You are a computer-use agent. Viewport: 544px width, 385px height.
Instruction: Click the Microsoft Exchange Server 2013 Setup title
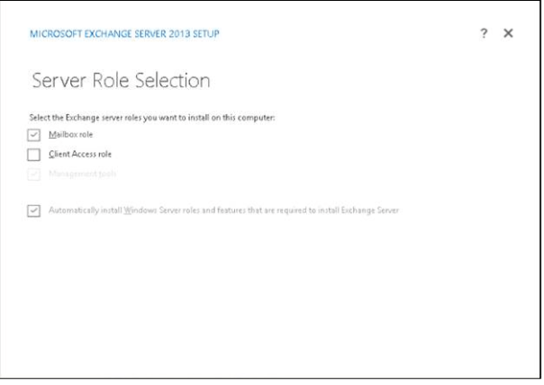pos(125,34)
